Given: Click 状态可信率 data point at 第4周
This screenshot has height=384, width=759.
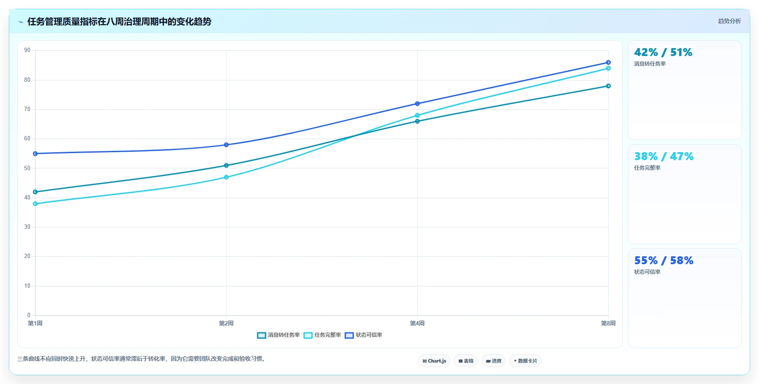Looking at the screenshot, I should pos(417,104).
